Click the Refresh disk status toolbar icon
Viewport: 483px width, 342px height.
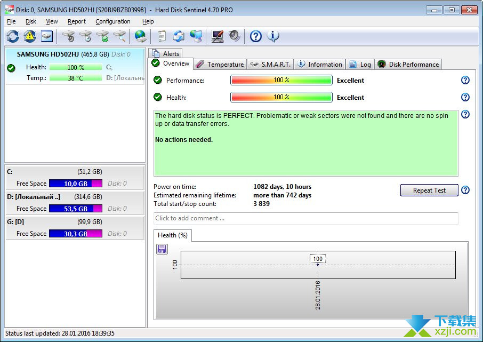(13, 36)
